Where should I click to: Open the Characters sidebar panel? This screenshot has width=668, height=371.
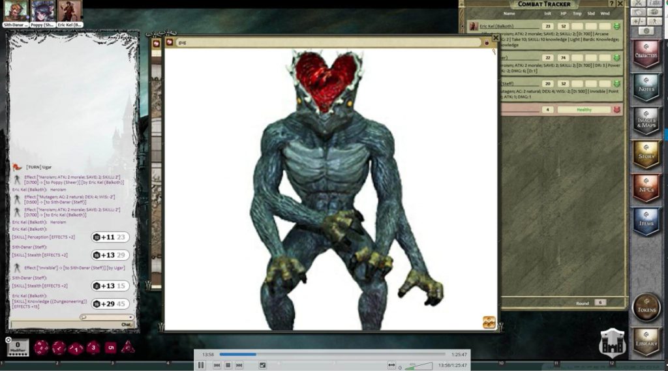click(x=646, y=54)
